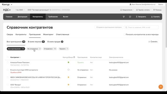Open the Мониторинг sub-tab
Screen dimensions: 167x94
pyautogui.click(x=48, y=34)
